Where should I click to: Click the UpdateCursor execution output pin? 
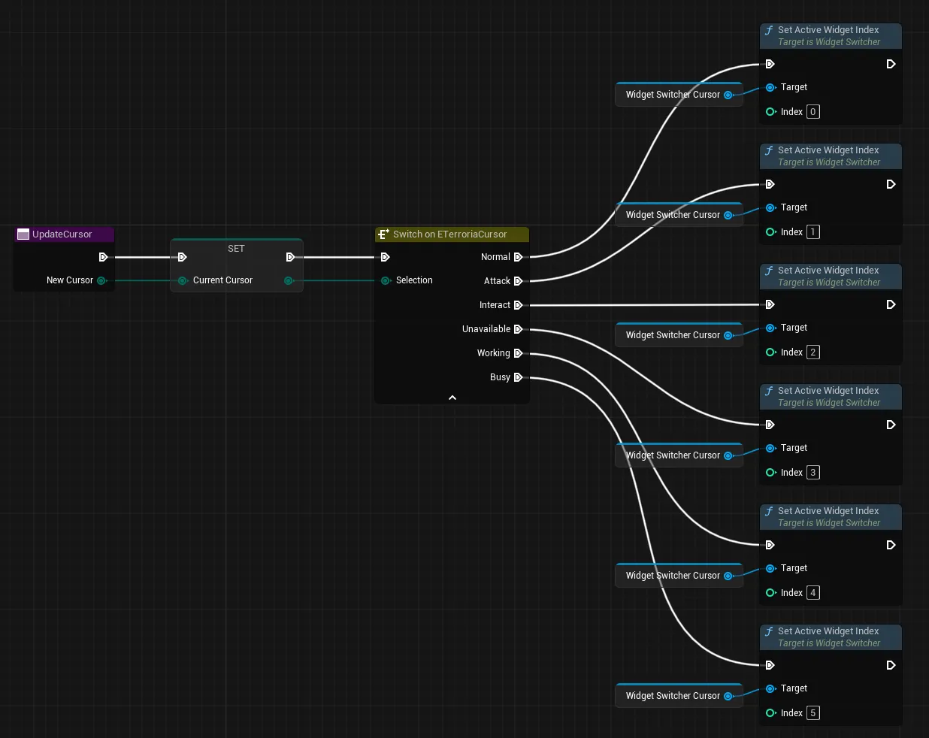click(104, 257)
